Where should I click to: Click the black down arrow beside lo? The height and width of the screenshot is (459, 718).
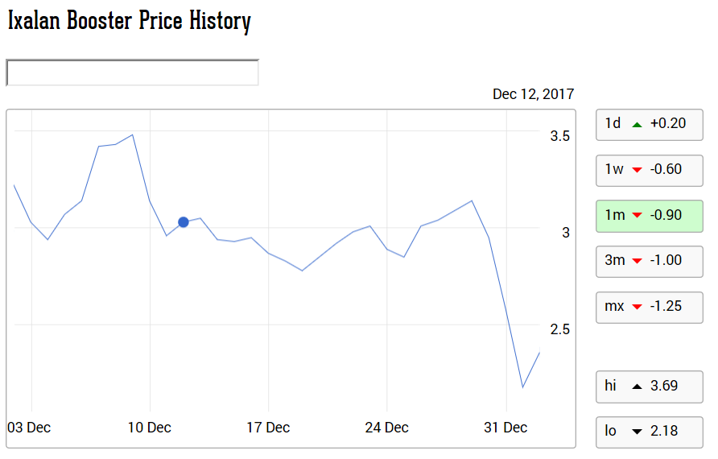coord(637,432)
